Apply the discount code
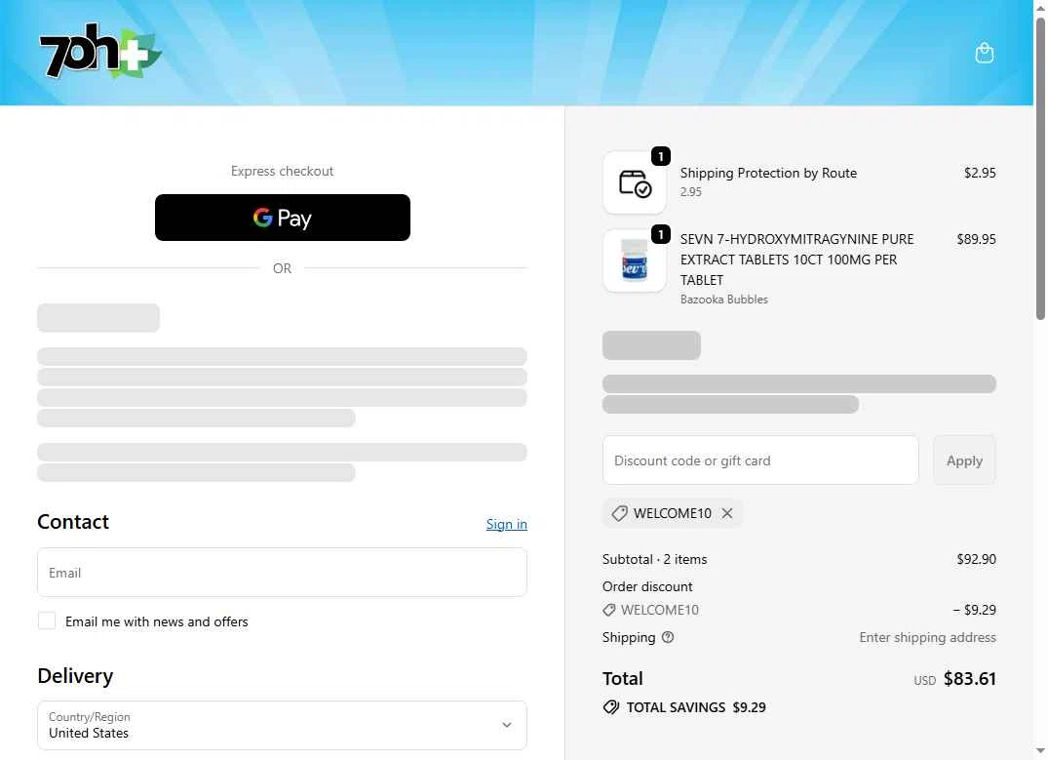Screen dimensions: 1048x760 [964, 460]
